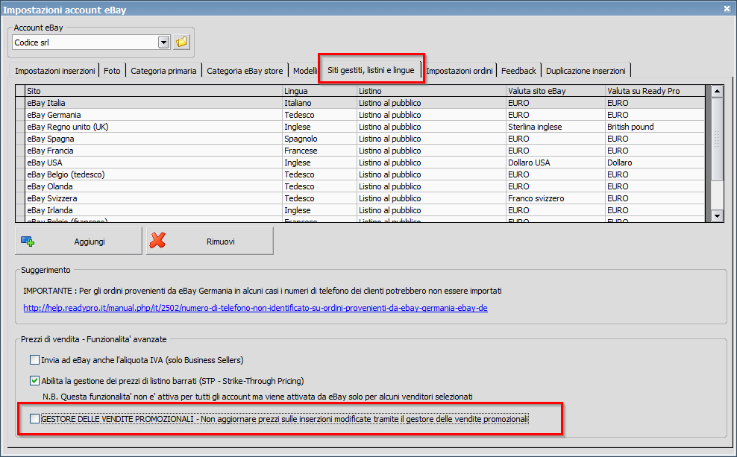Click the Aggiungi button
The image size is (737, 457).
(78, 242)
